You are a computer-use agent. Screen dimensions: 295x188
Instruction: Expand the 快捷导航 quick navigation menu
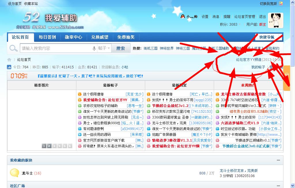coord(267,37)
